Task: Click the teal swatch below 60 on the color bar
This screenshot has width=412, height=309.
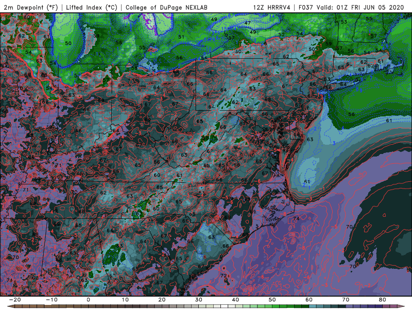Action: tap(313, 306)
